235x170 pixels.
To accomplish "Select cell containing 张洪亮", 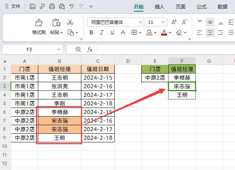I will click(60, 86).
